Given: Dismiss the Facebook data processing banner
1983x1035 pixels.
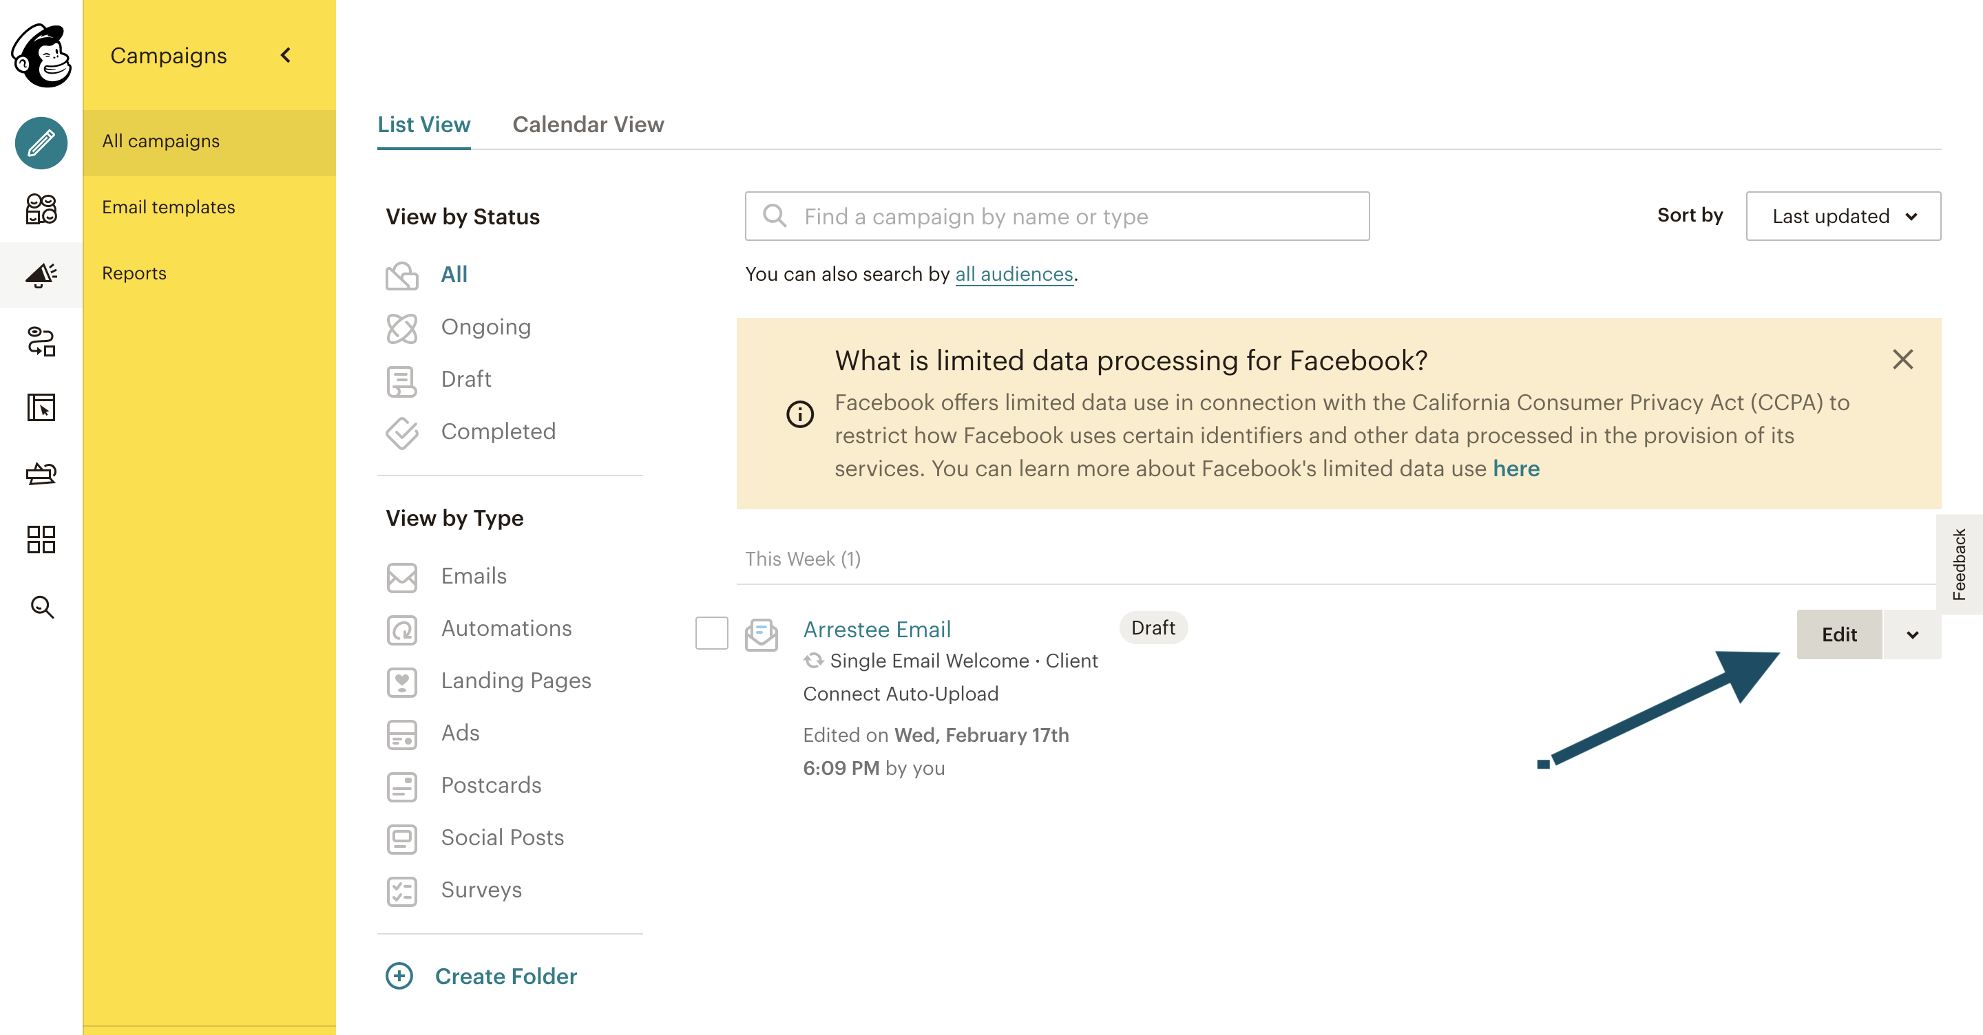Looking at the screenshot, I should [x=1902, y=359].
